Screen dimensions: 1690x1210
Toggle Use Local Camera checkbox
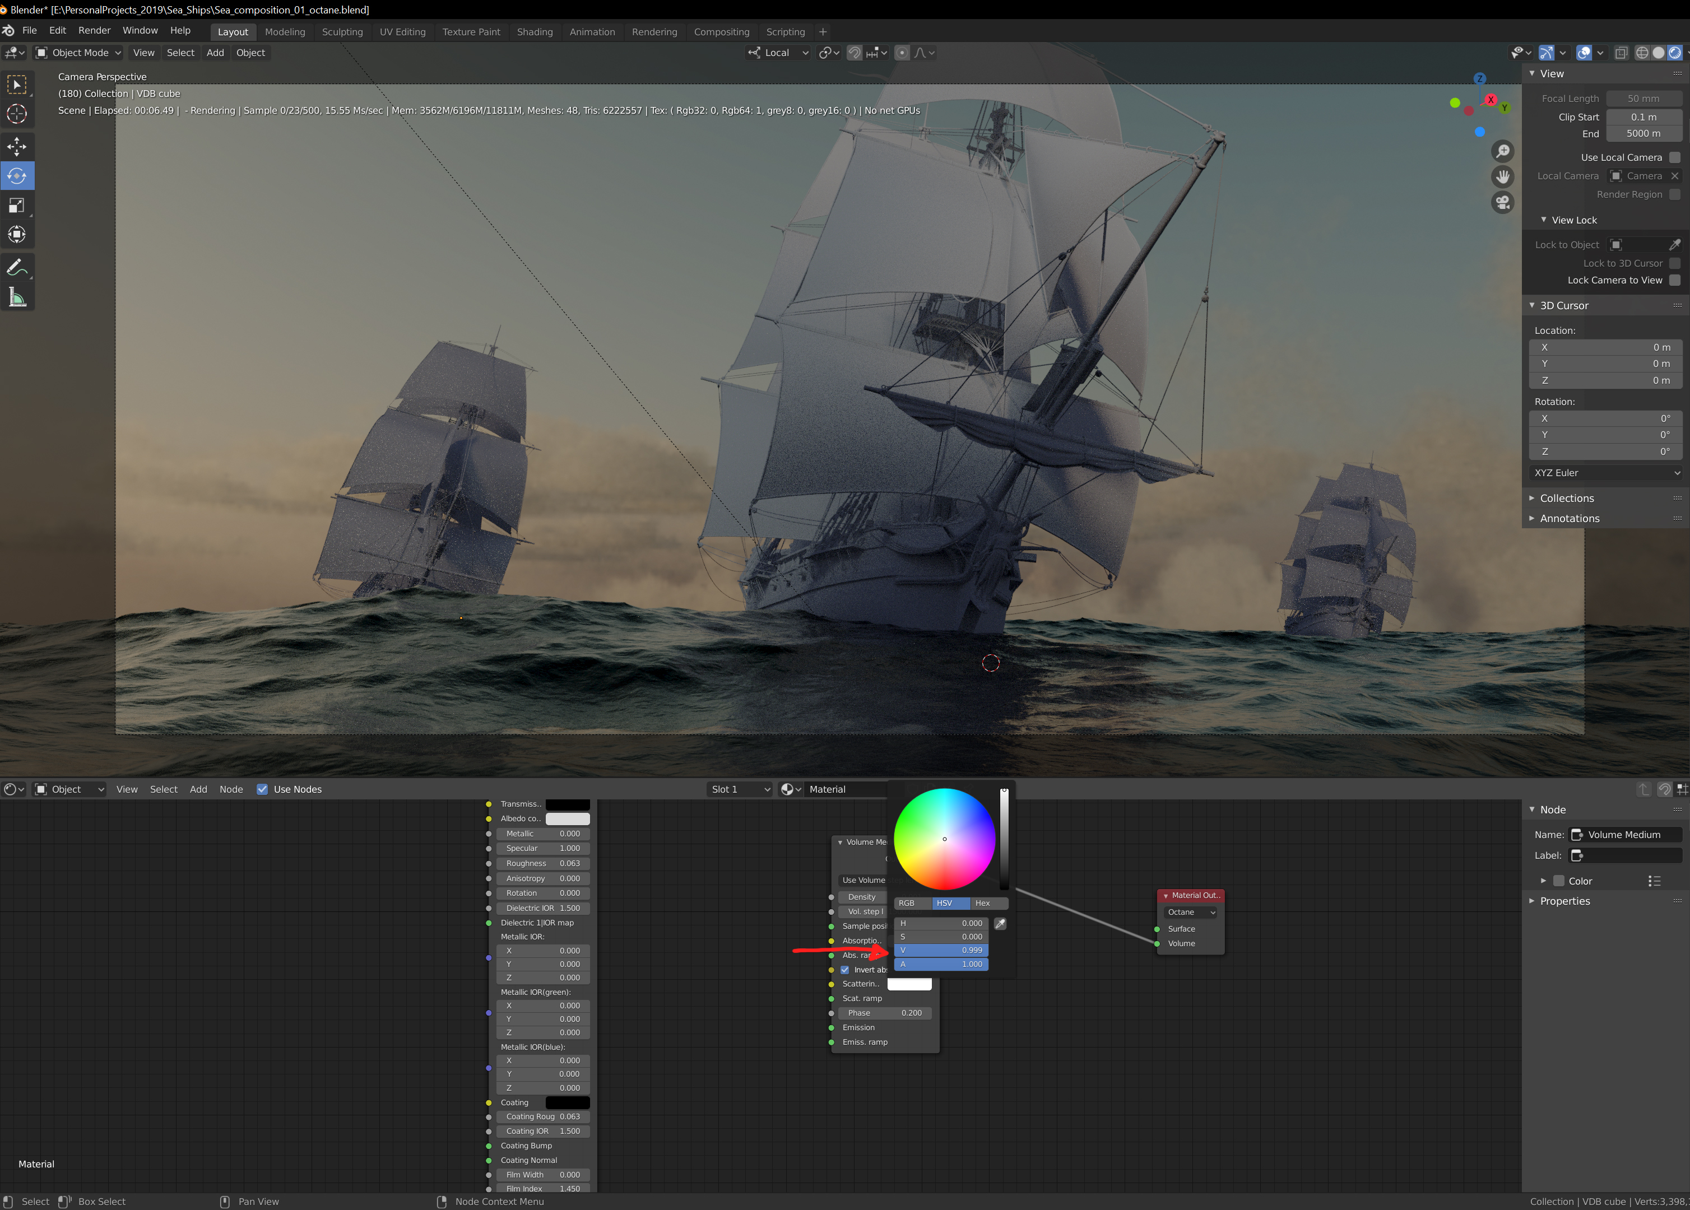(x=1674, y=157)
